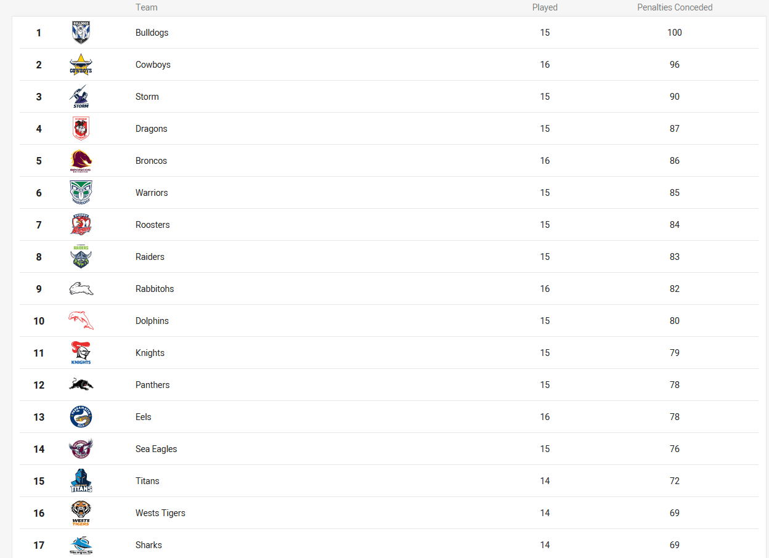The height and width of the screenshot is (558, 769).
Task: Open the Panthers team logo
Action: coord(81,385)
